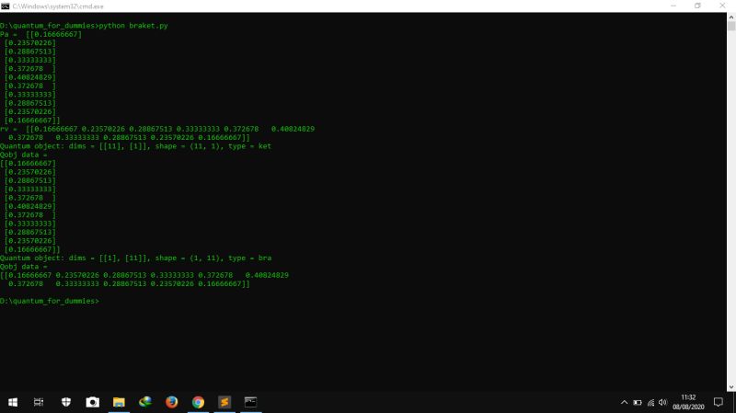Image resolution: width=736 pixels, height=413 pixels.
Task: Open Task View on the taskbar
Action: [x=39, y=402]
